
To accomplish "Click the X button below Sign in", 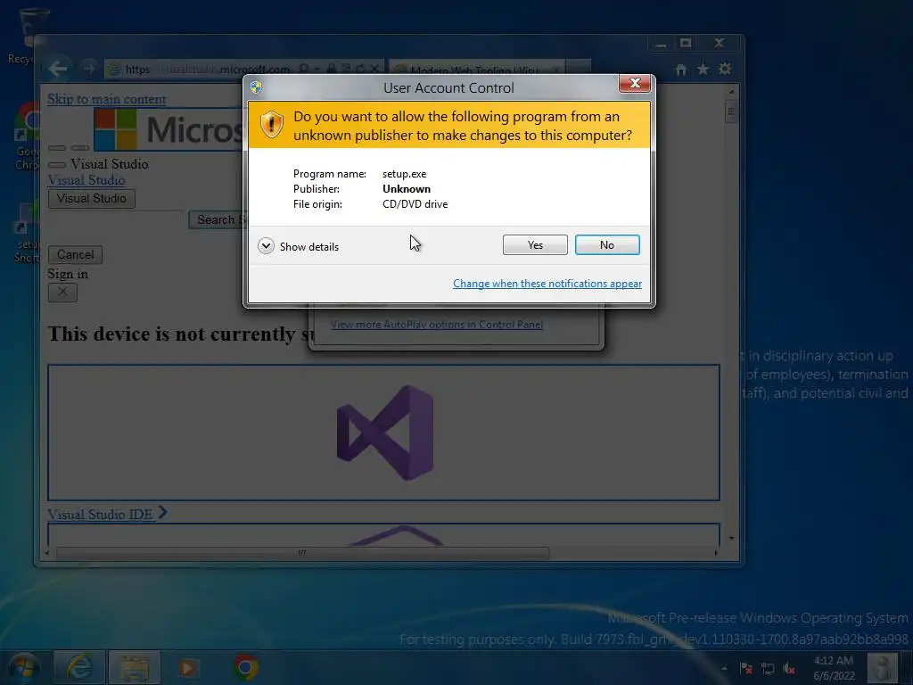I will click(x=62, y=292).
